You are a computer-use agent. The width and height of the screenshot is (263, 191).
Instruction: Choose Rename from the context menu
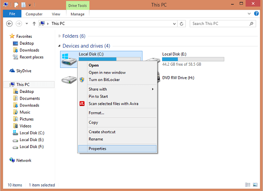117,139
